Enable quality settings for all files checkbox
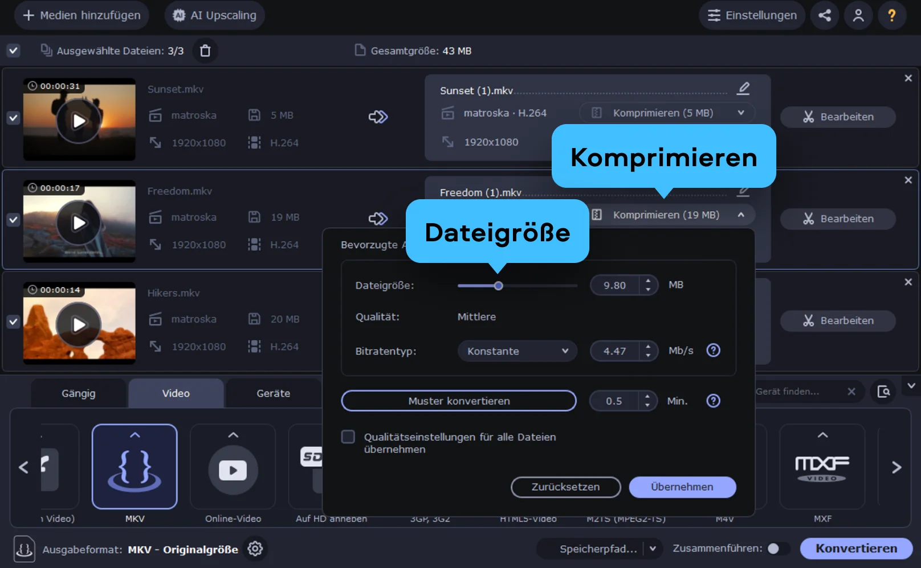 pos(348,437)
